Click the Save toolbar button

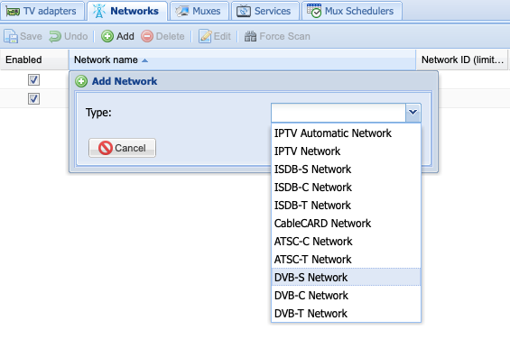point(23,36)
